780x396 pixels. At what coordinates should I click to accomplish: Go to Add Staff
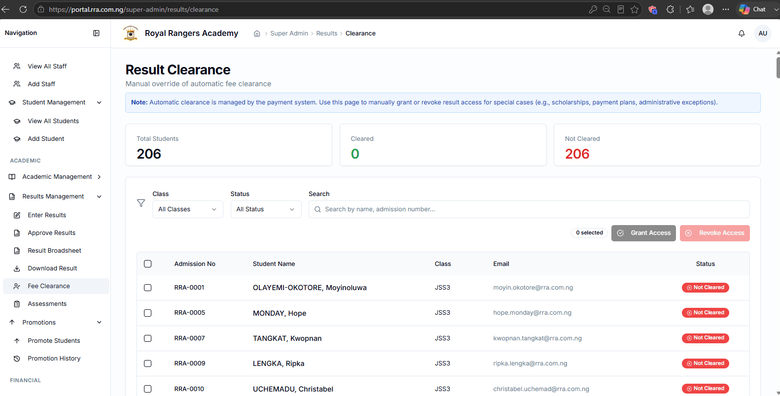41,84
